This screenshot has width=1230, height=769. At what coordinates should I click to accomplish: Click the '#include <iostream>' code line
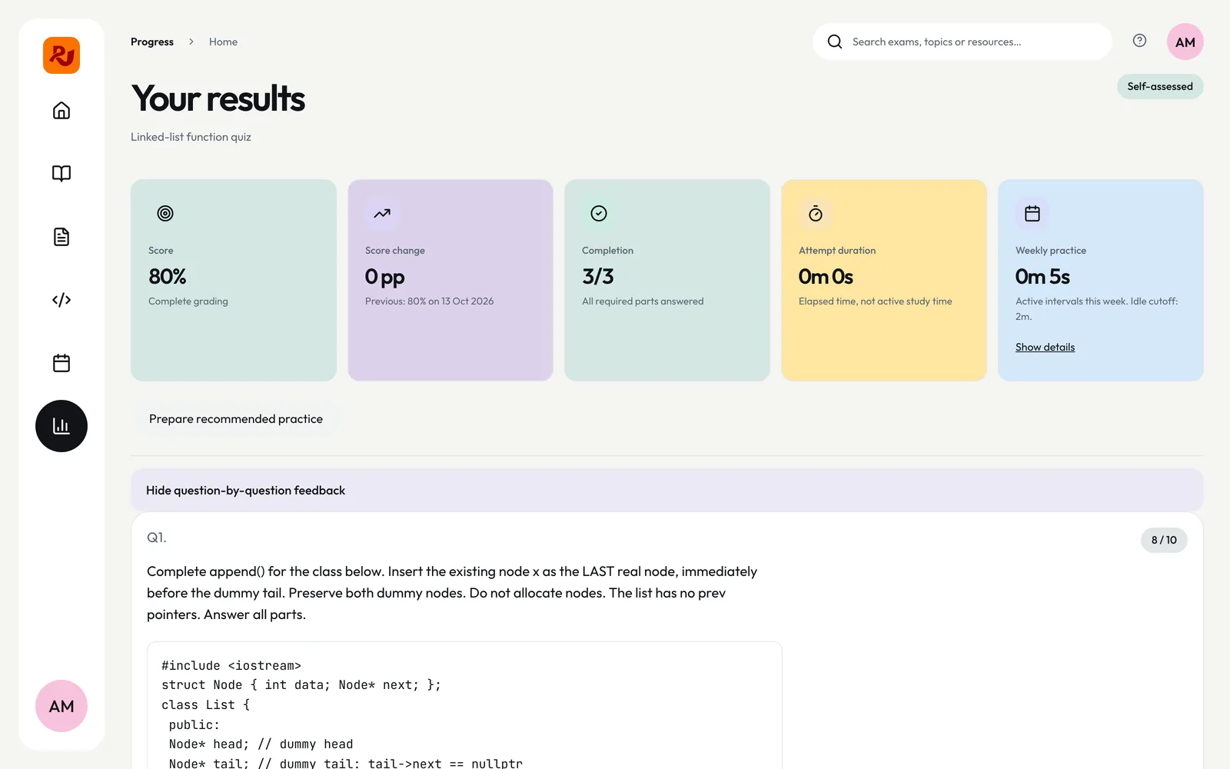pyautogui.click(x=231, y=666)
